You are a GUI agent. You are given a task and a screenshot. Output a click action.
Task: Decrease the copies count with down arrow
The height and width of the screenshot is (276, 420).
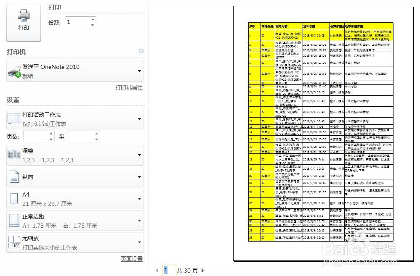tap(93, 25)
